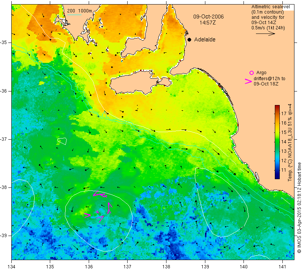Click the magenta Argo circle legend symbol
Screen dimensions: 302x271
251,73
